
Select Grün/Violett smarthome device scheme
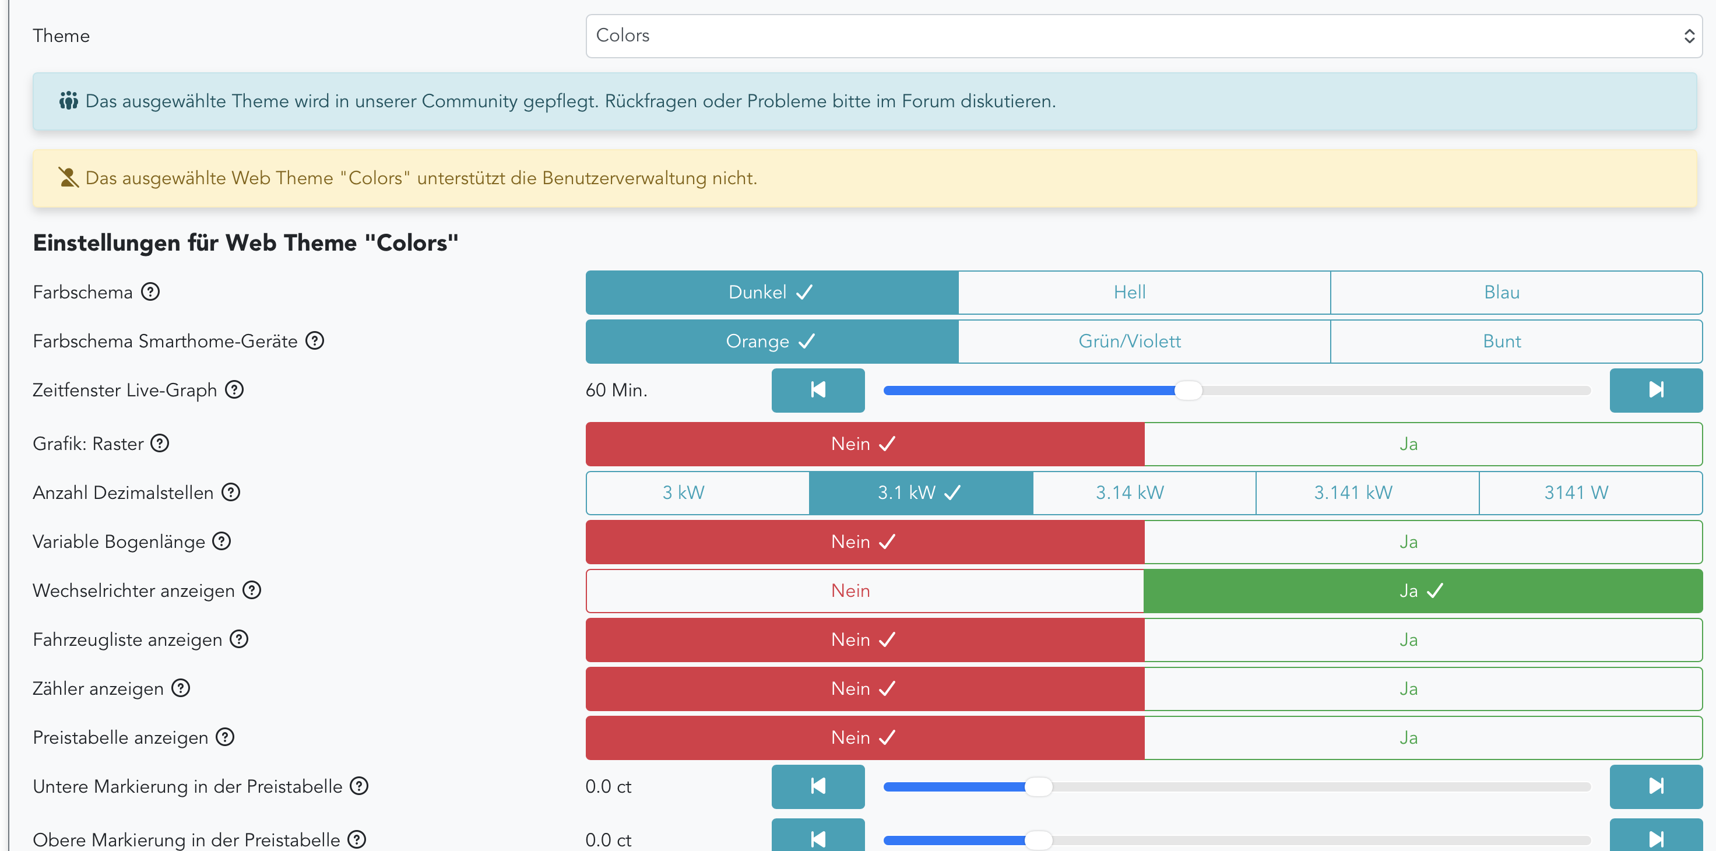(x=1143, y=341)
